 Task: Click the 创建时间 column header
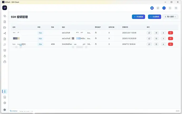tap(125, 27)
